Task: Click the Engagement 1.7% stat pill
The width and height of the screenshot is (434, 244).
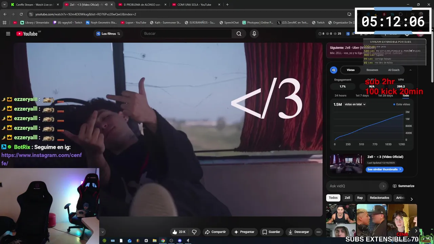Action: point(343,86)
